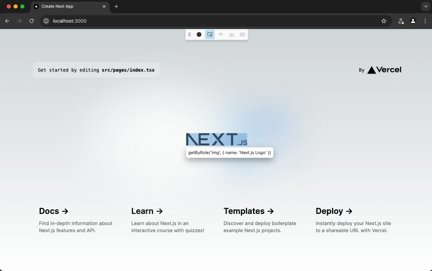Click the site information icon in address bar

pyautogui.click(x=46, y=21)
